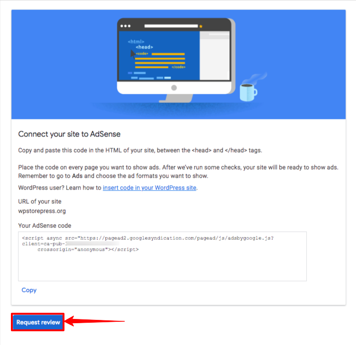Click the Connect your site to AdSense heading

click(69, 134)
